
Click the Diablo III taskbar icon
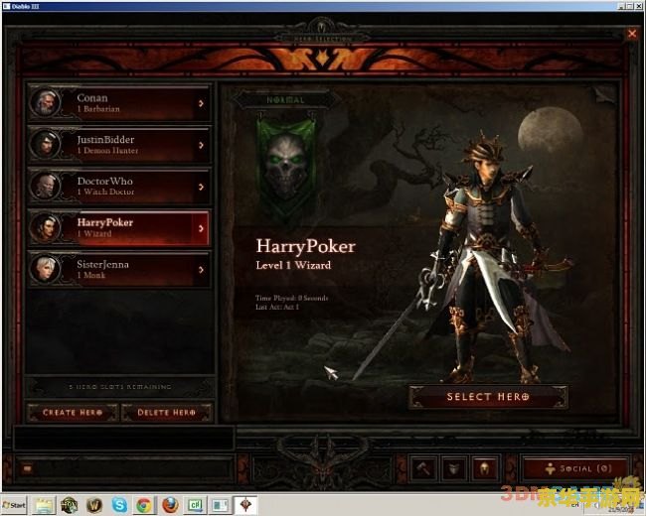[x=245, y=505]
